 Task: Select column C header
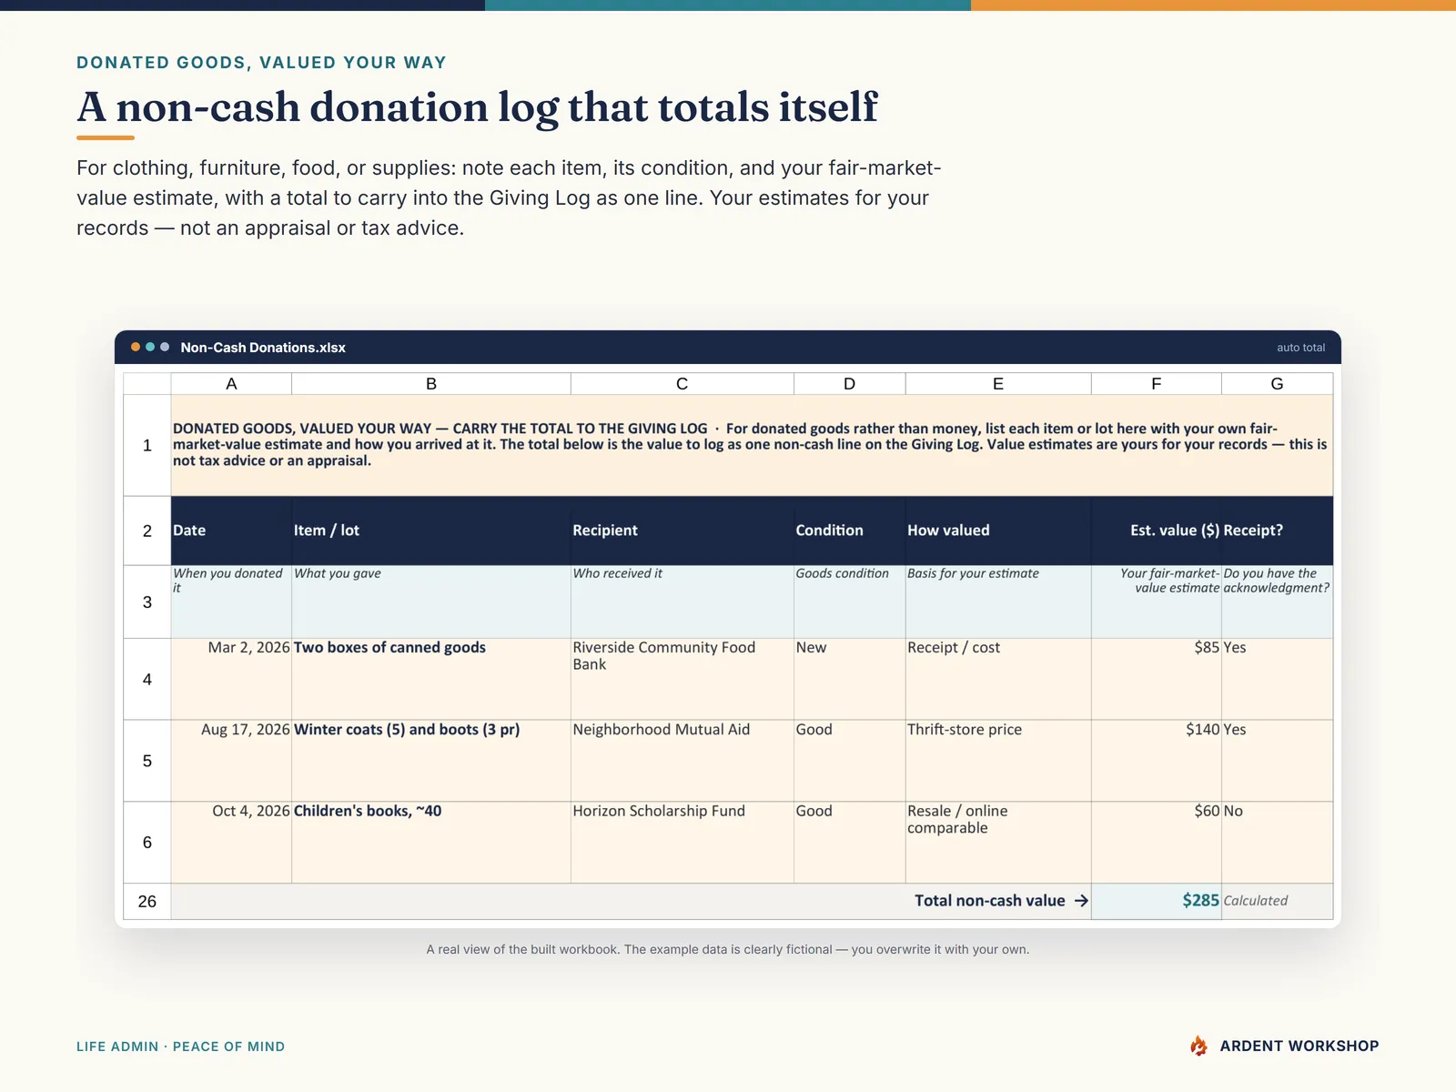[682, 384]
